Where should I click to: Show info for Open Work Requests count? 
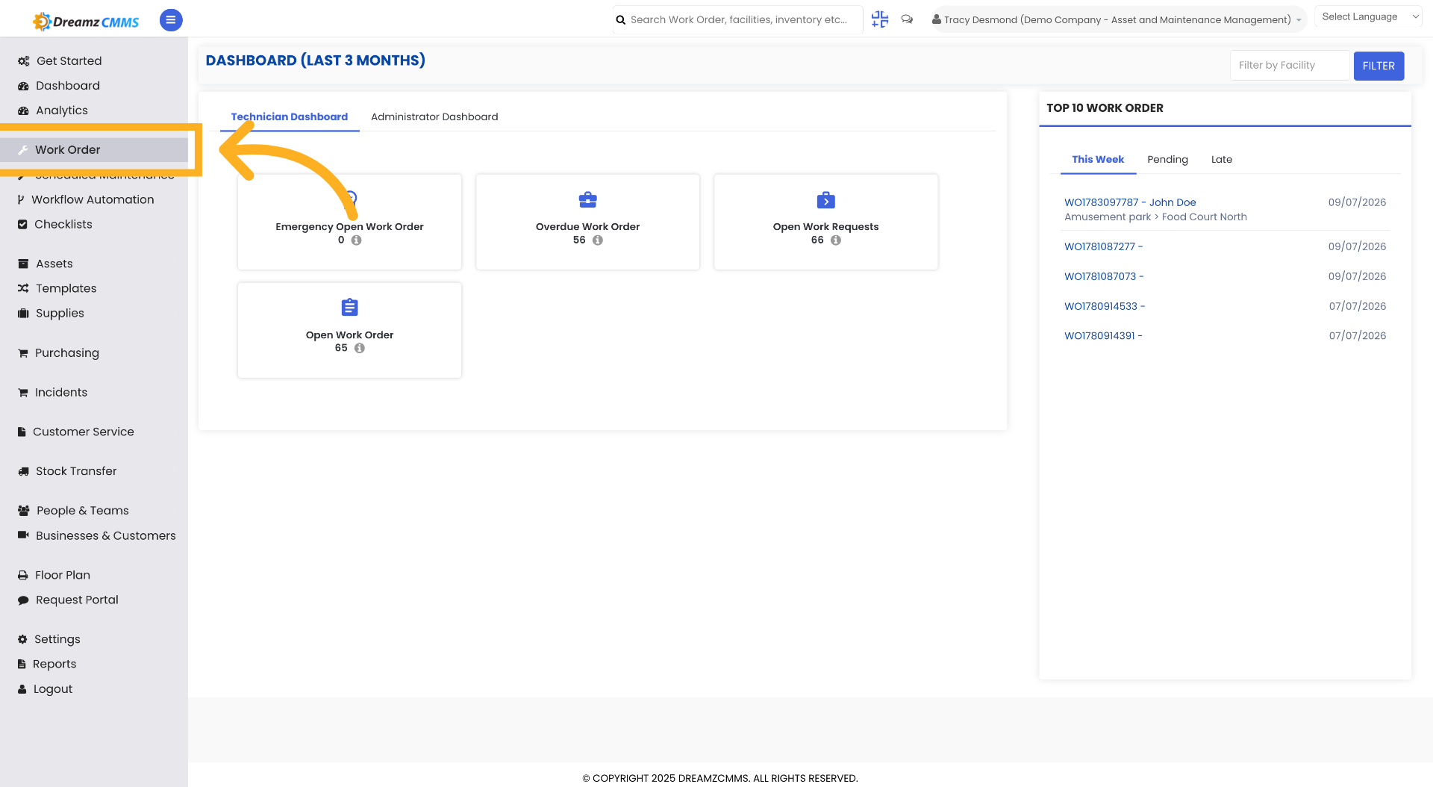coord(836,240)
